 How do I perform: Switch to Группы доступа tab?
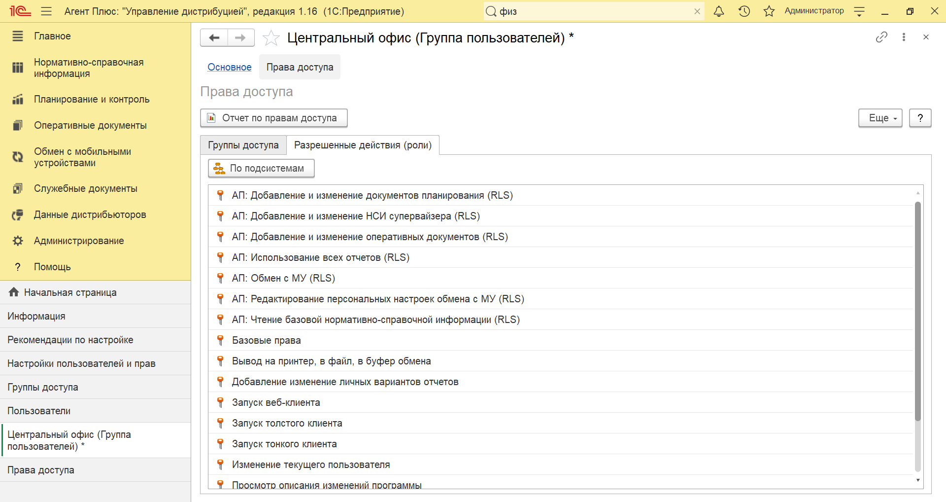click(243, 145)
